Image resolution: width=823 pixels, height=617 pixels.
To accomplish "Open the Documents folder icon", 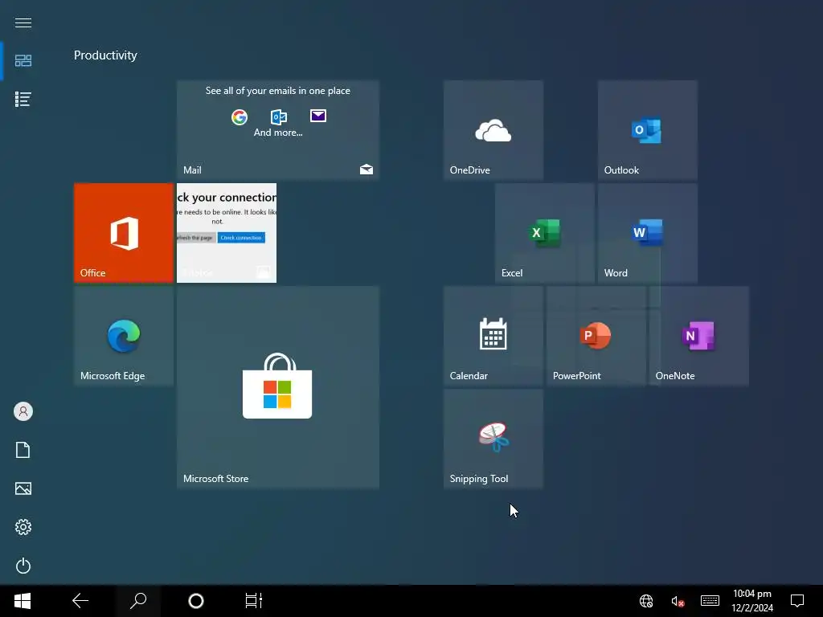I will point(23,450).
